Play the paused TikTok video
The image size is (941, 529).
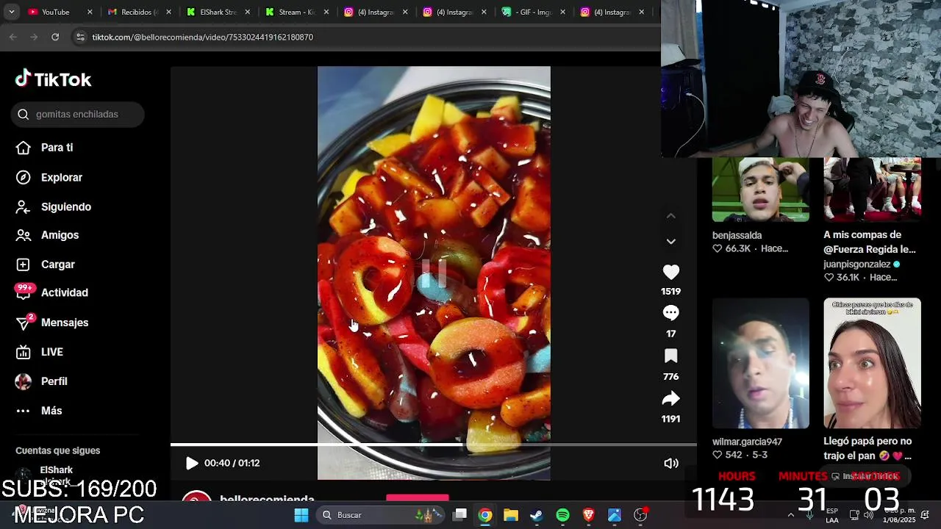click(x=192, y=463)
